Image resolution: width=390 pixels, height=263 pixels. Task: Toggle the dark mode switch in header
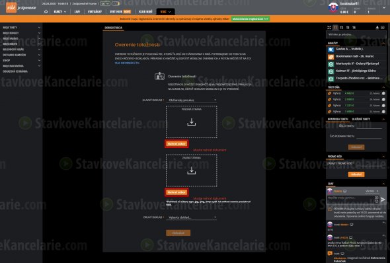tap(116, 4)
